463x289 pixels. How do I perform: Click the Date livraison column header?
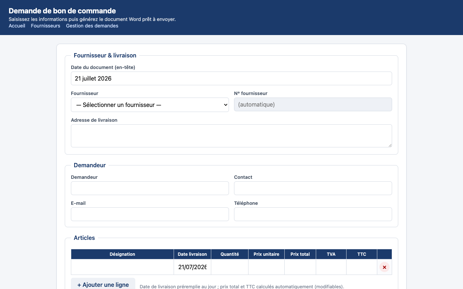(192, 254)
